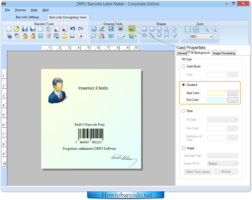Click the Inserisci il testo label on card
Screen dimensions: 252x200
pos(93,88)
